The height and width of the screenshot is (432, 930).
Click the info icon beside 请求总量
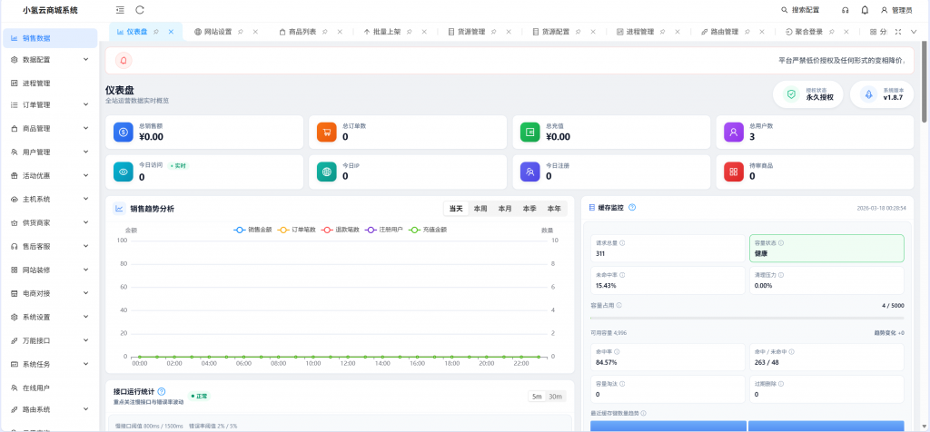622,243
